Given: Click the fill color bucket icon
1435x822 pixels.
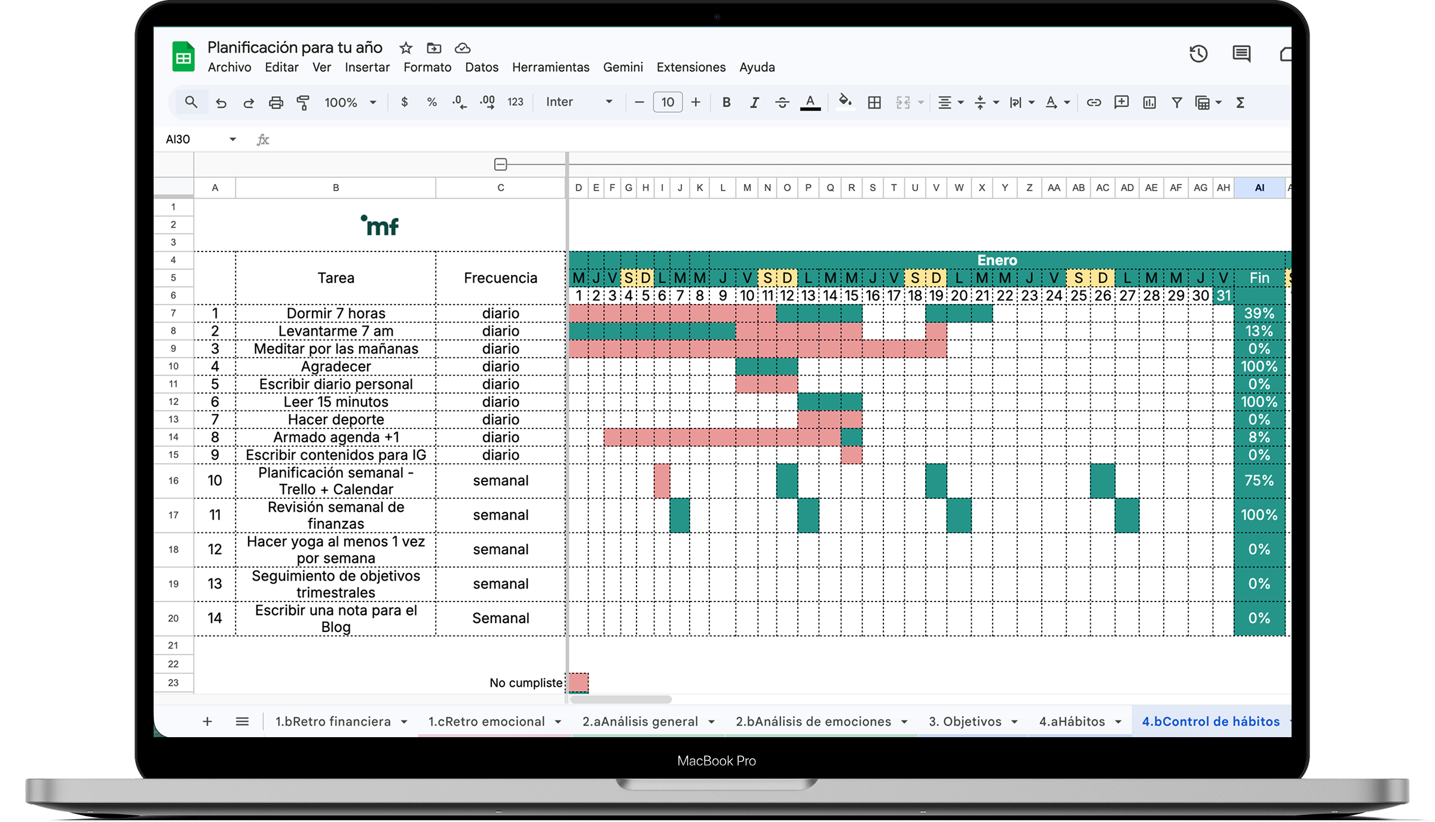Looking at the screenshot, I should tap(845, 102).
